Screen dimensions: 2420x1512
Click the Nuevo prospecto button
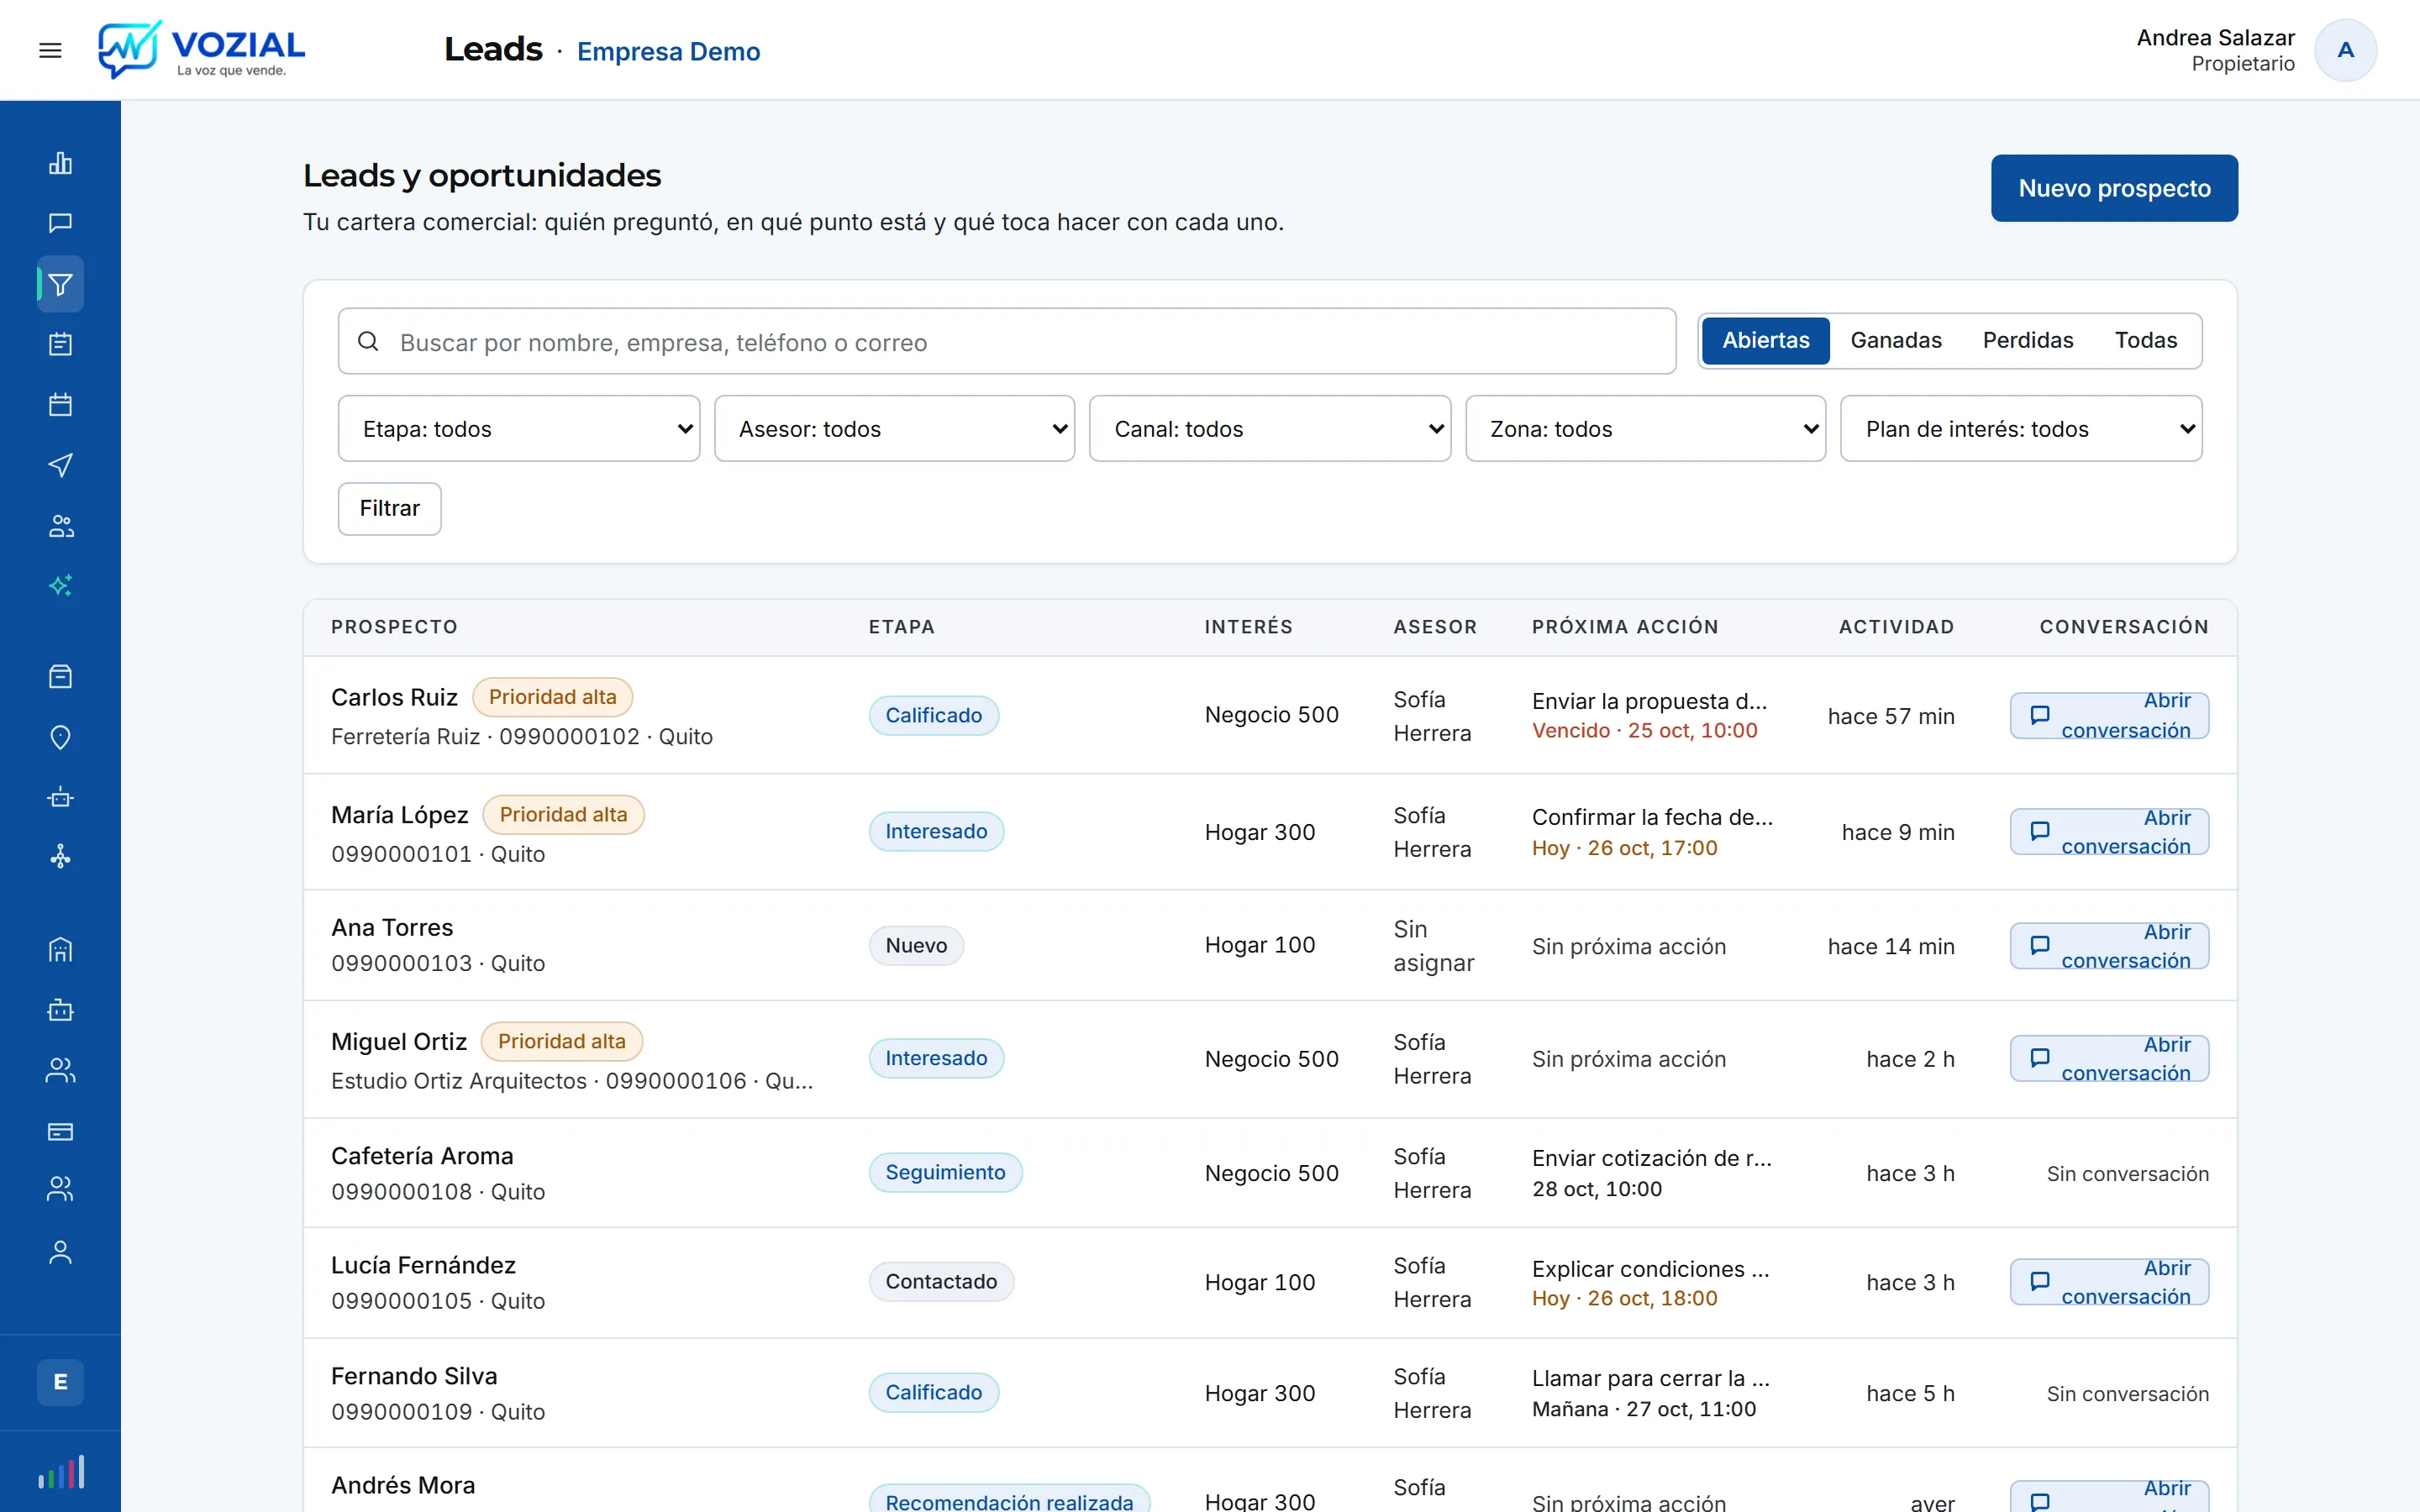pyautogui.click(x=2114, y=188)
